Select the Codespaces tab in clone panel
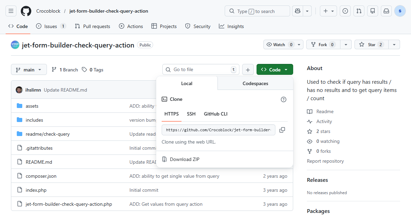Screen dimensions: 411x216 [x=256, y=83]
